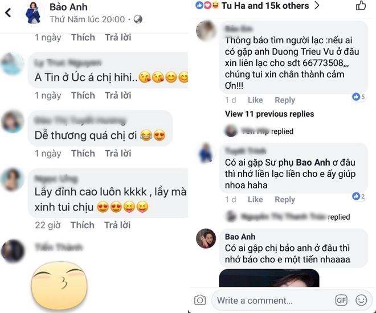Click the globe public privacy icon
The image size is (376, 313).
point(138,19)
